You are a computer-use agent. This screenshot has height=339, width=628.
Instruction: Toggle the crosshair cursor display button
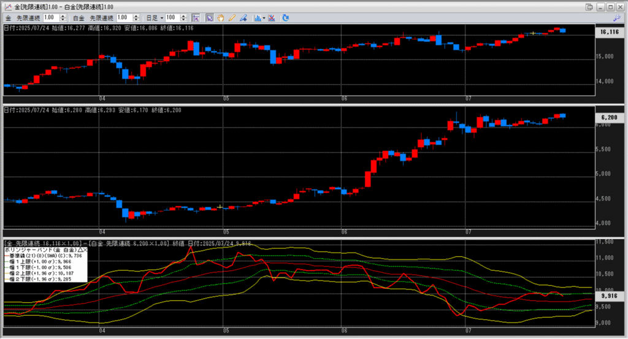click(196, 18)
